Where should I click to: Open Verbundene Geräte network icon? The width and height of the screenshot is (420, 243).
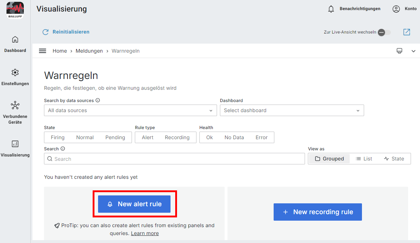coord(15,105)
